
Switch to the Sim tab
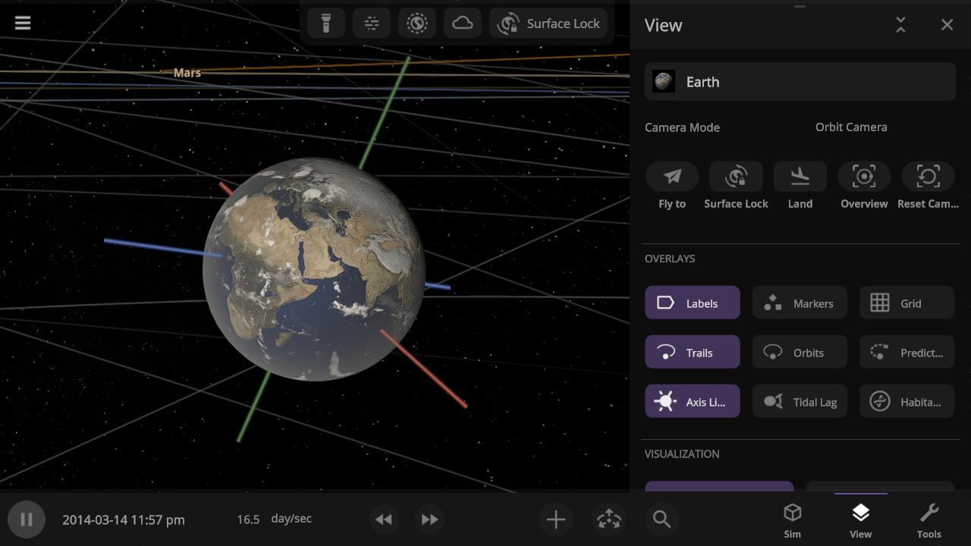[x=792, y=520]
